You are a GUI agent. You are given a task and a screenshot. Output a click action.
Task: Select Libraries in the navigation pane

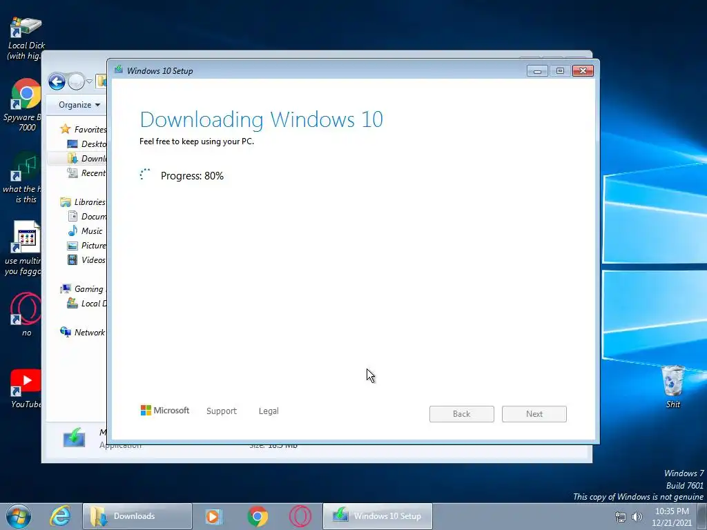tap(83, 202)
